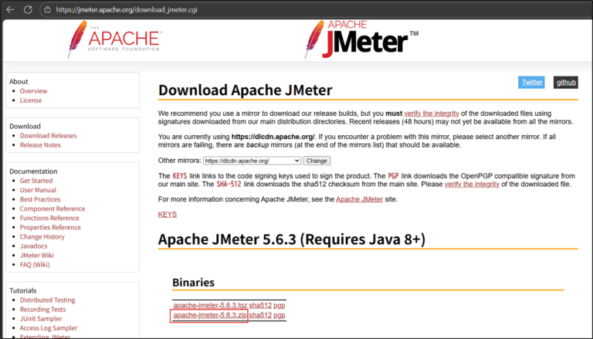Click the 'Download Apache JMeter' heading
593x339 pixels.
245,90
